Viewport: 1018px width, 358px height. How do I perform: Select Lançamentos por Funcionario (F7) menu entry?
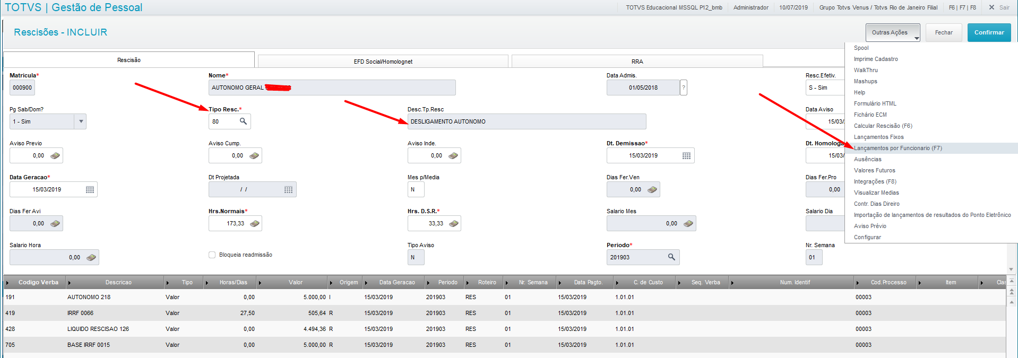coord(931,148)
